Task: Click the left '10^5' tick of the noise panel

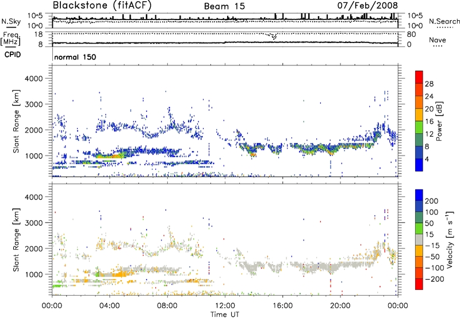Action: [36, 16]
